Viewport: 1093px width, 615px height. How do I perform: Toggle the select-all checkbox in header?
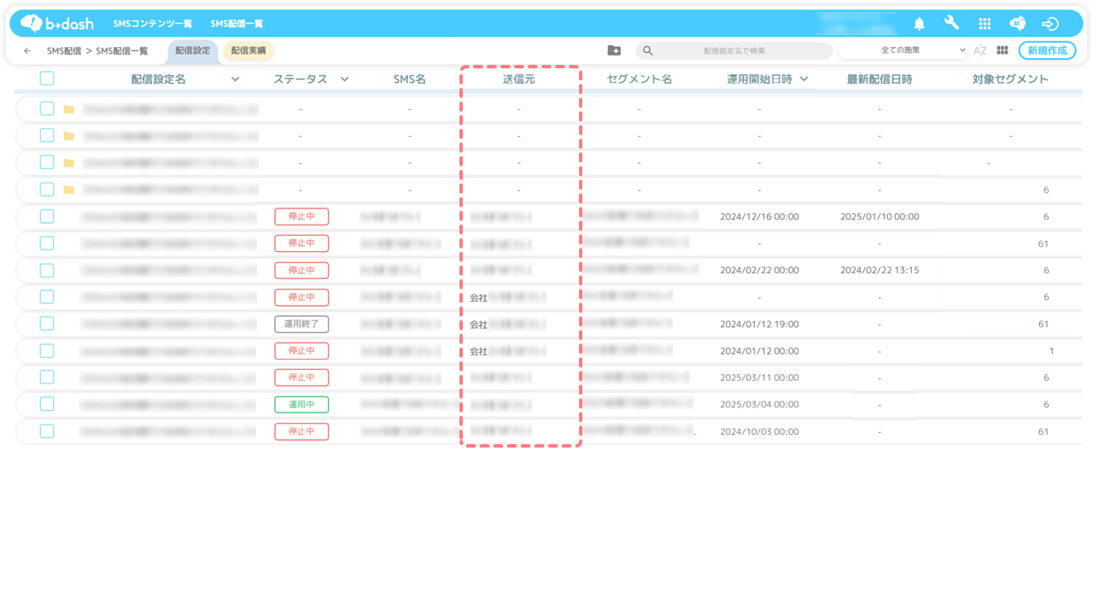click(47, 79)
